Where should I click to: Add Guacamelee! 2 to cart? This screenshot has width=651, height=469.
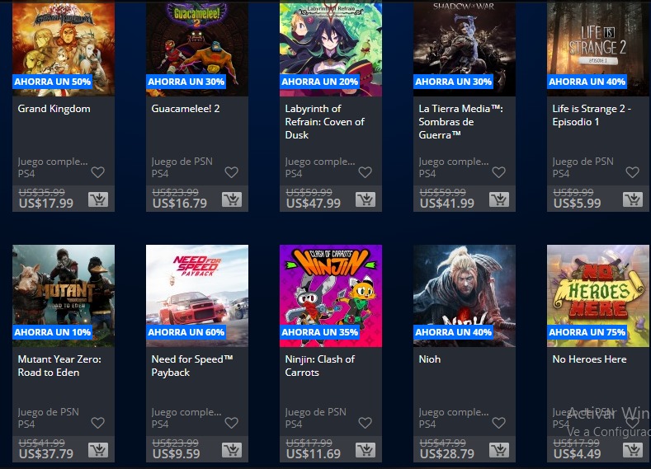[x=232, y=199]
